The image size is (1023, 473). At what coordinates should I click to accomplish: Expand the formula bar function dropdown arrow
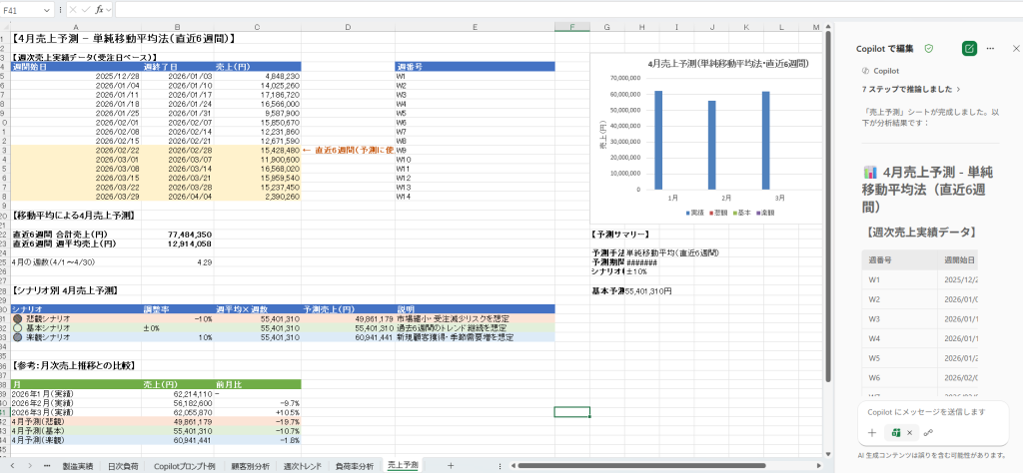point(111,9)
